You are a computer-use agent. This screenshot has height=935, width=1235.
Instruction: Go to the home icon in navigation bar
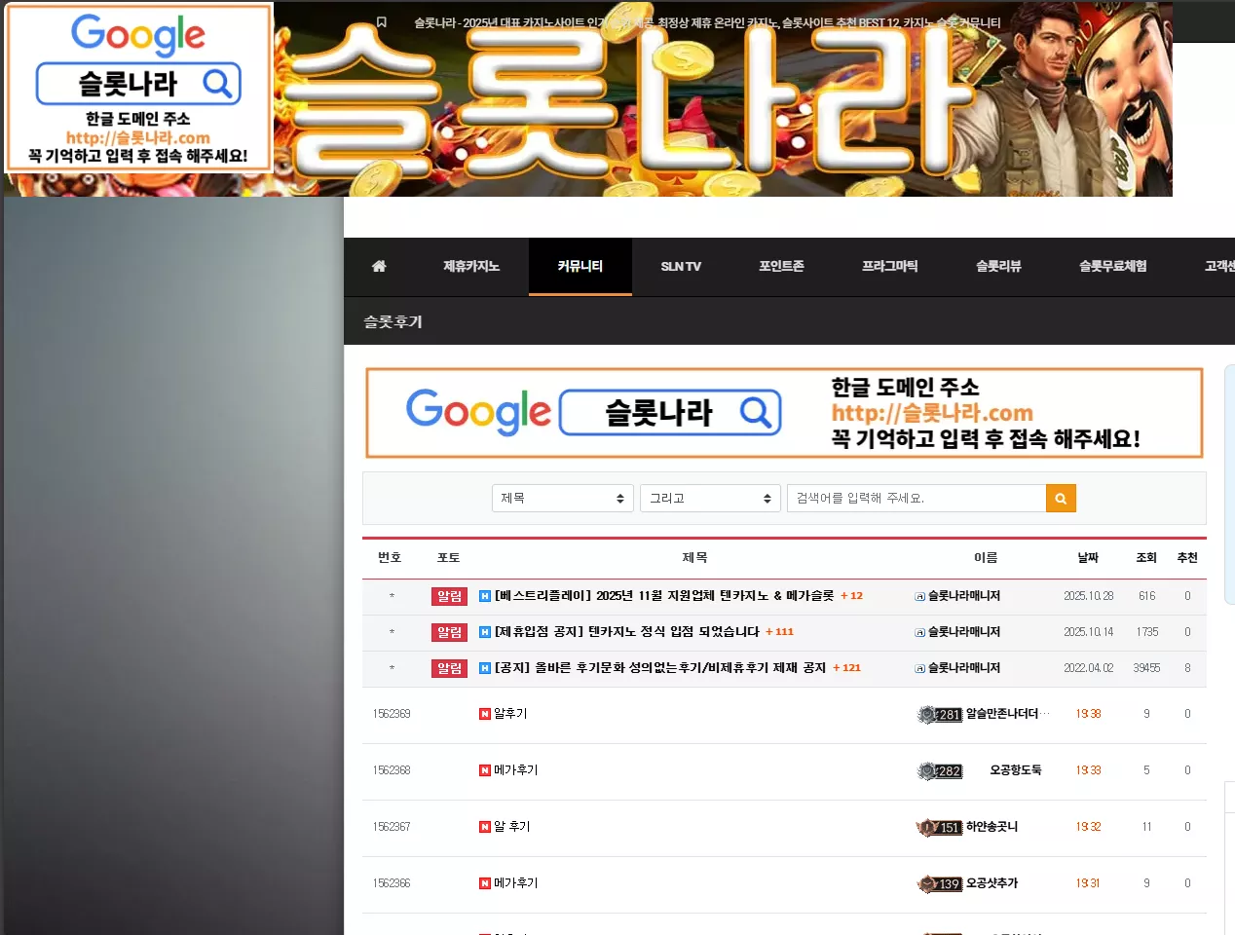379,266
